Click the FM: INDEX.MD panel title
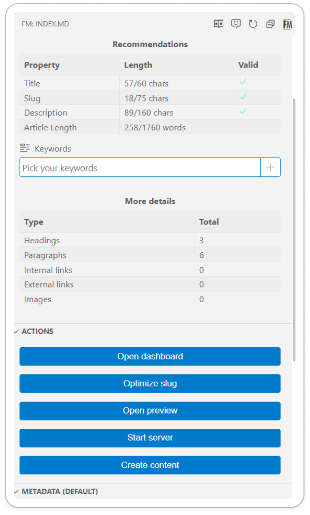 tap(45, 24)
